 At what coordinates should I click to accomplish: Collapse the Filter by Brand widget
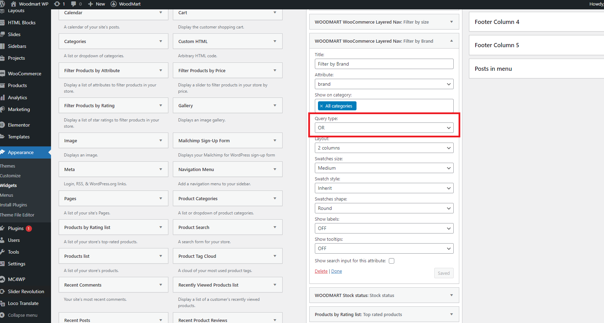452,41
